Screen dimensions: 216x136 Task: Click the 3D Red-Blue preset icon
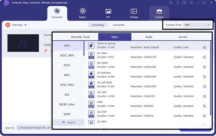(x=91, y=75)
